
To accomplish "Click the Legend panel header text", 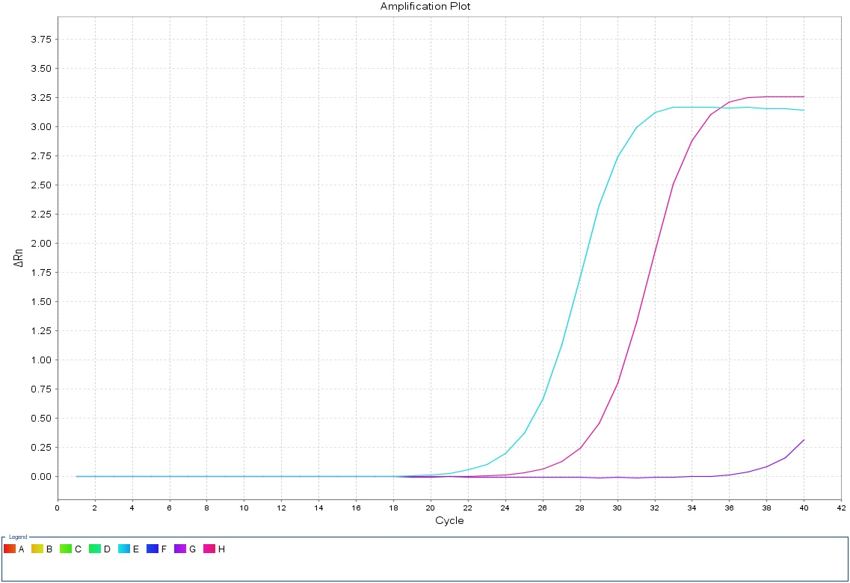I will tap(18, 537).
